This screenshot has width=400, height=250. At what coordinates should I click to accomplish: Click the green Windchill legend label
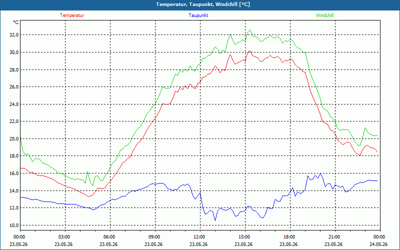[324, 15]
